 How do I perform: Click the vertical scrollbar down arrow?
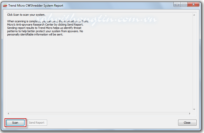(x=194, y=109)
